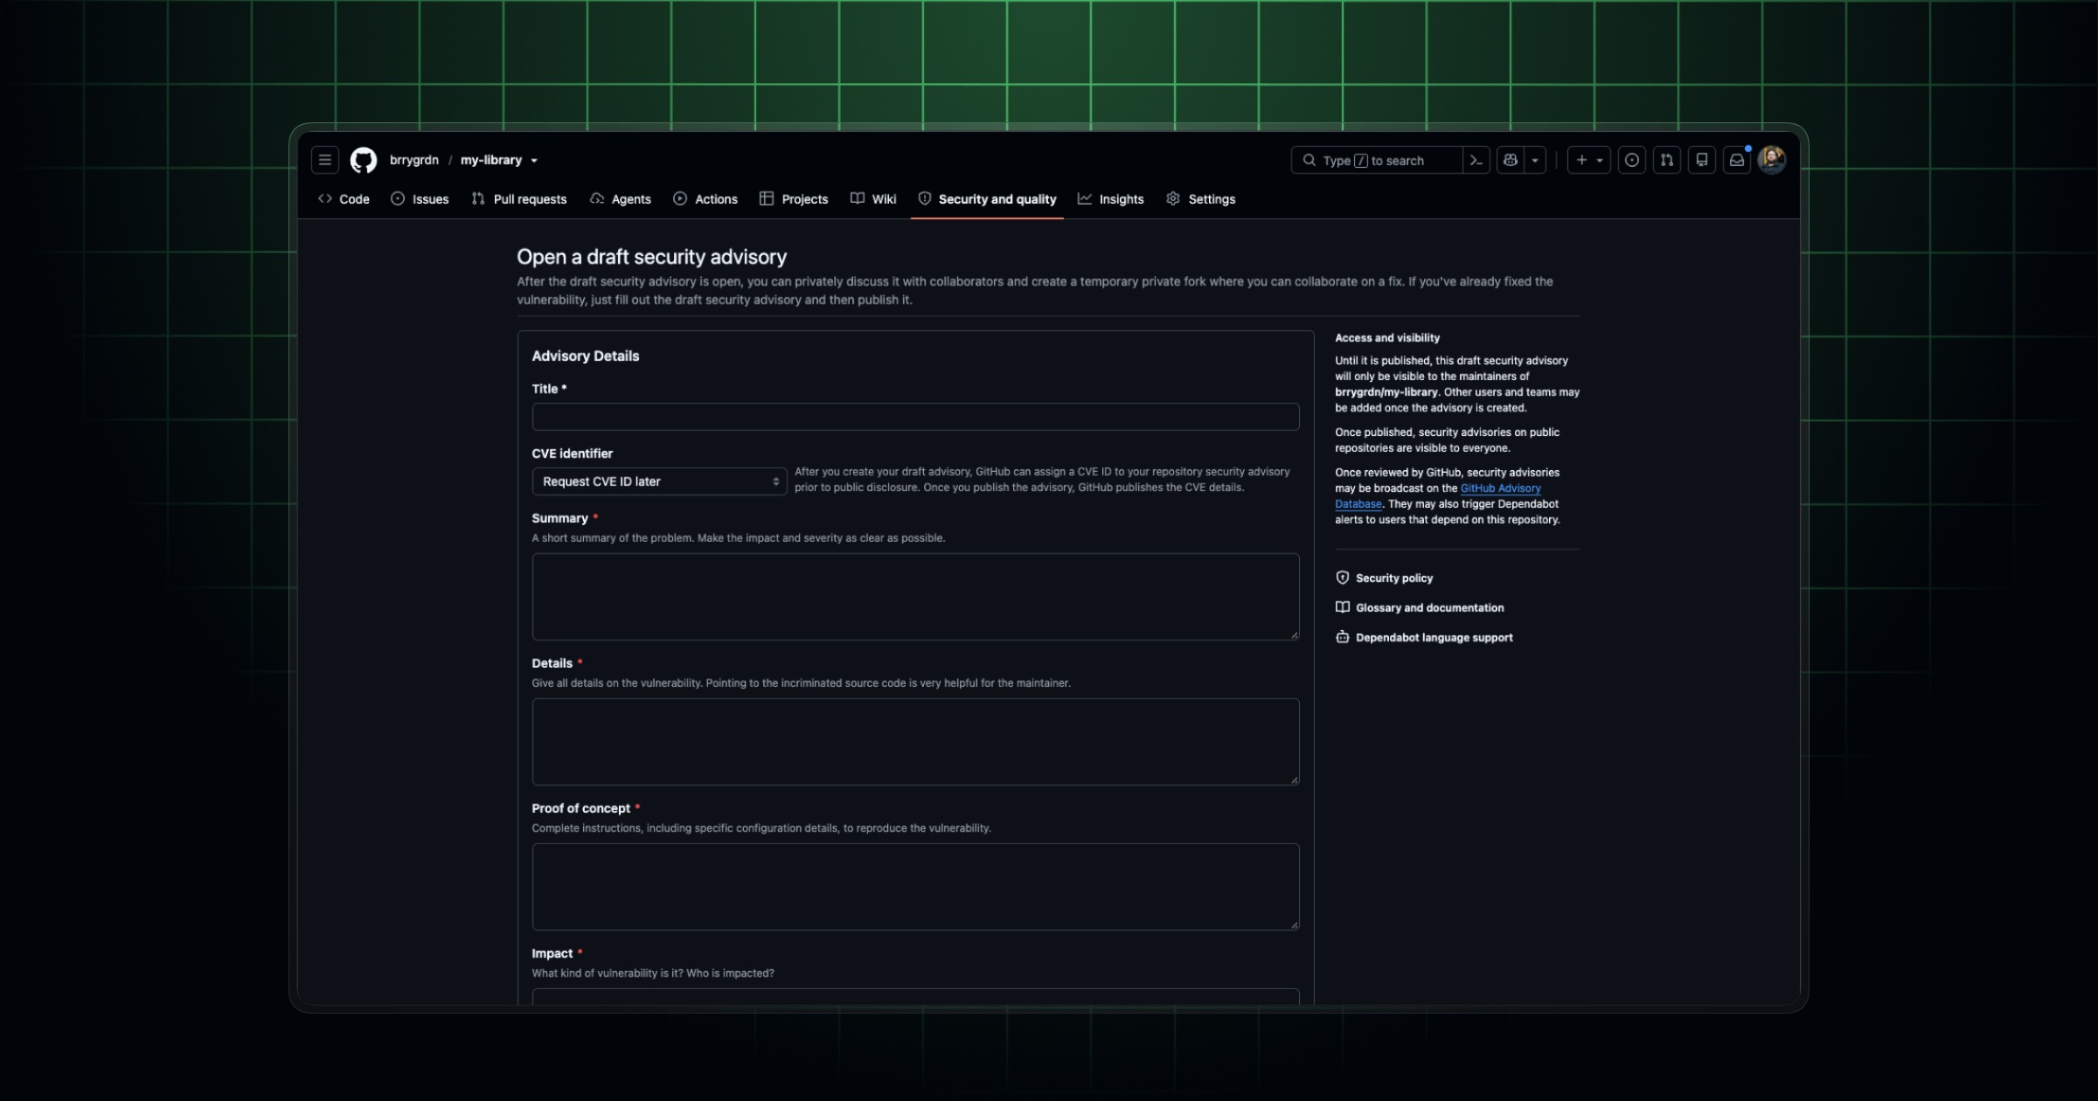Open the Agents tab

pyautogui.click(x=621, y=199)
